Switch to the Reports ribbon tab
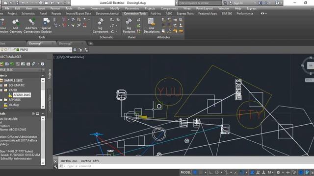314x176 pixels. pos(56,14)
